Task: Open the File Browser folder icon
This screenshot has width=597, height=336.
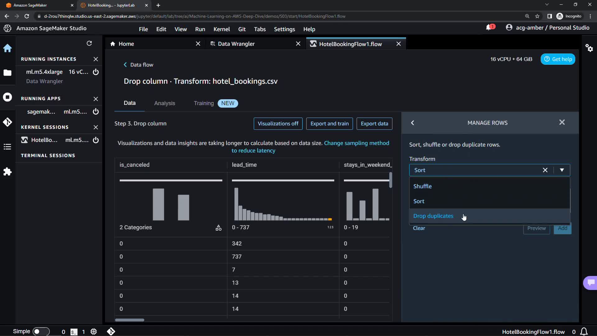Action: (7, 73)
